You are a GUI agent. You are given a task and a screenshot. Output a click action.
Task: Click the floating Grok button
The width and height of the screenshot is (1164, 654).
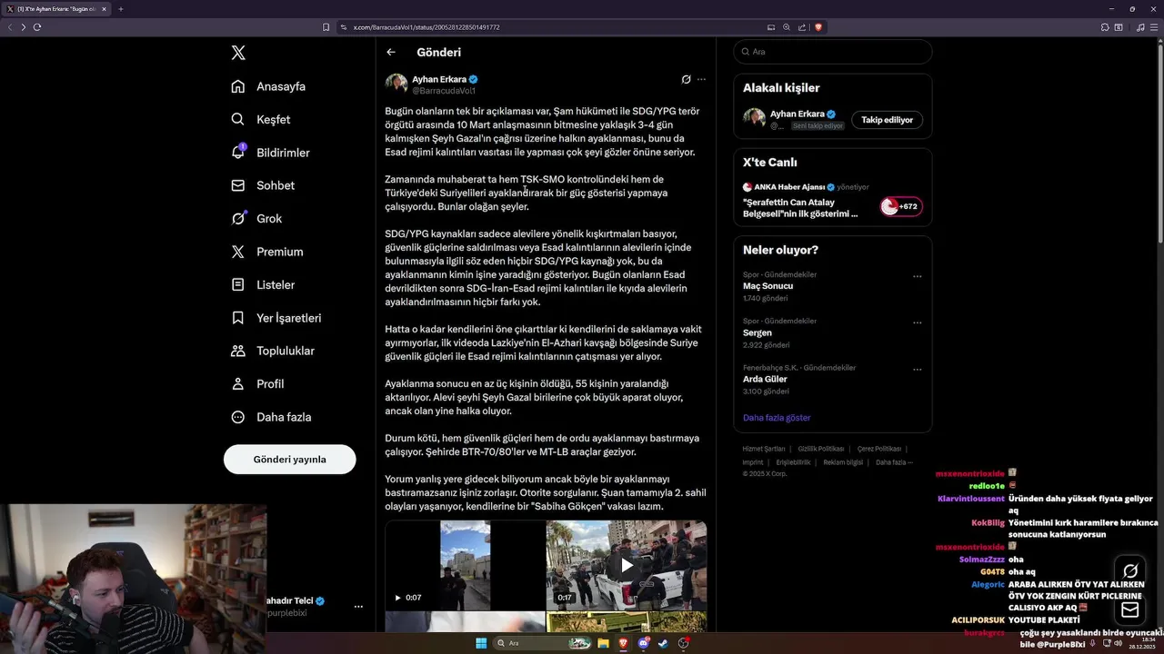1130,571
